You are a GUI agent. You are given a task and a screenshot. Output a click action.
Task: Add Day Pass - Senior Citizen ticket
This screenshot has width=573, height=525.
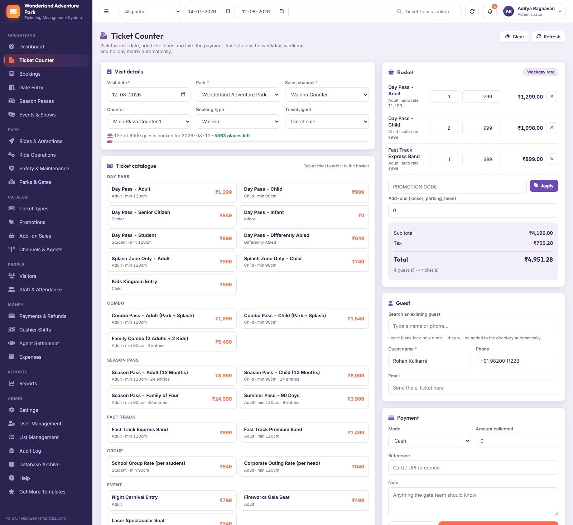(172, 215)
